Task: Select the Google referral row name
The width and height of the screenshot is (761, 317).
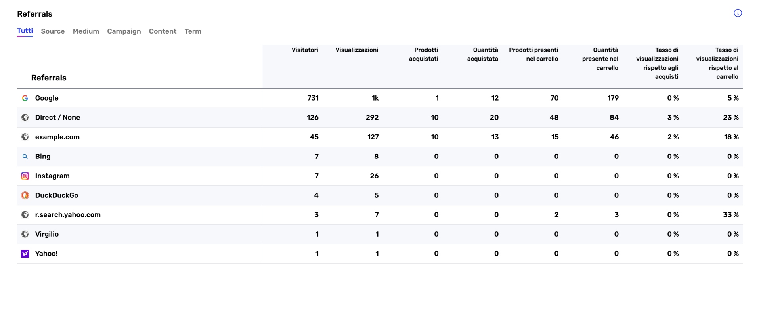Action: pos(47,98)
